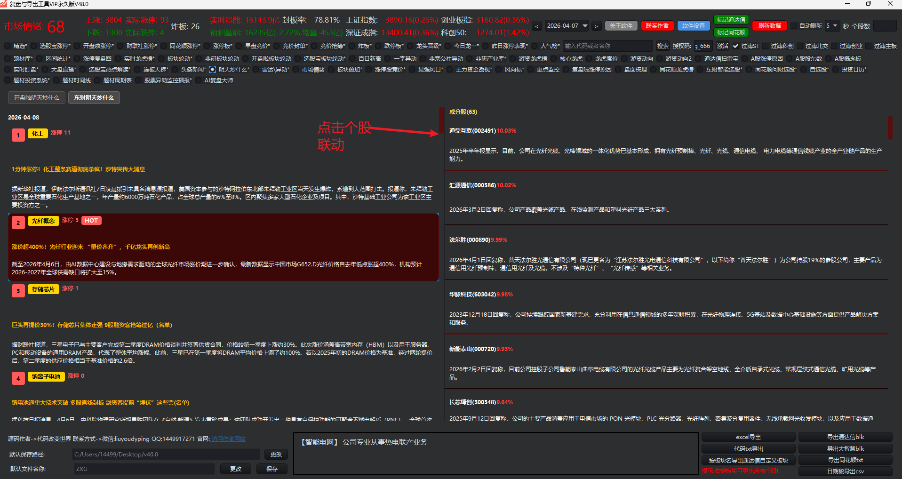Open the date picker dropdown 2026-04-07
Image resolution: width=902 pixels, height=479 pixels.
[x=585, y=26]
